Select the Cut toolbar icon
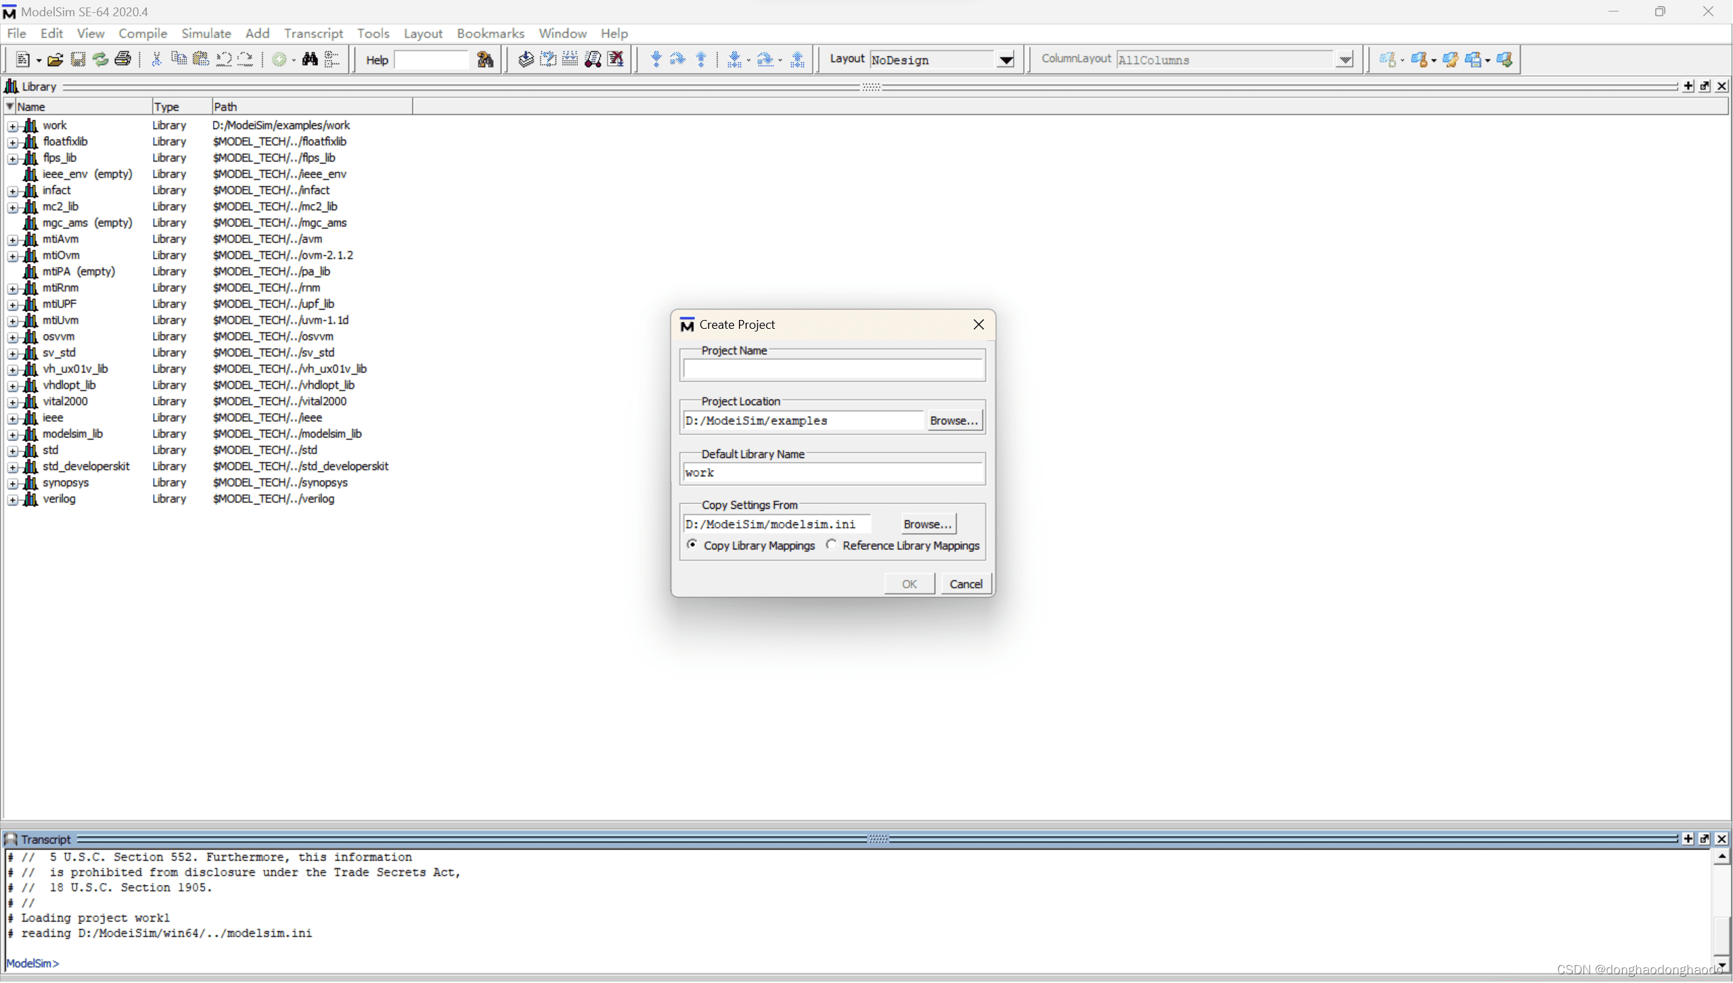Viewport: 1733px width, 983px height. point(156,60)
